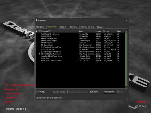Click the green vertical scrollbar track

pos(126,59)
